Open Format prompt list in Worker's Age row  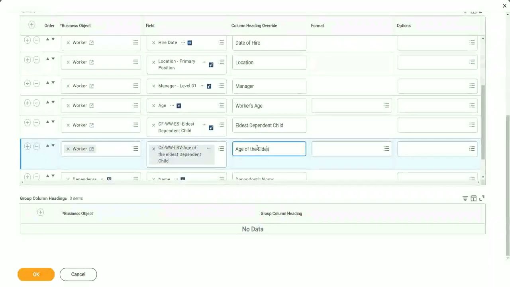coord(386,105)
